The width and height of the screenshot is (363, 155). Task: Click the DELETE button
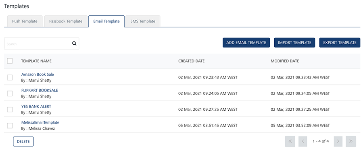click(23, 142)
